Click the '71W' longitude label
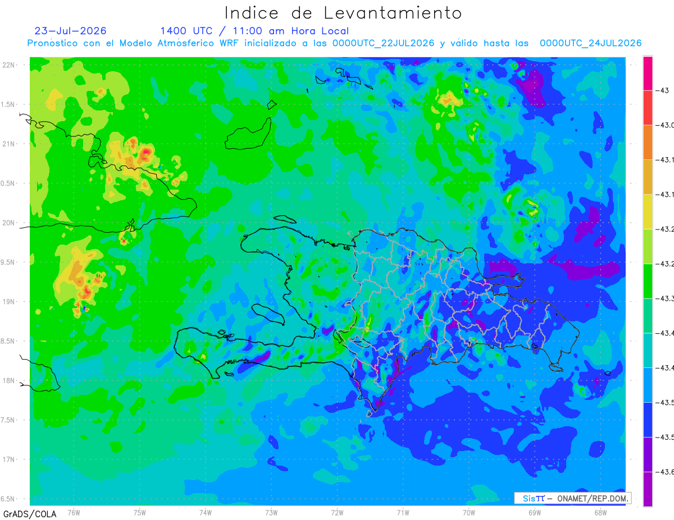Screen dimensions: 674x520 point(403,513)
